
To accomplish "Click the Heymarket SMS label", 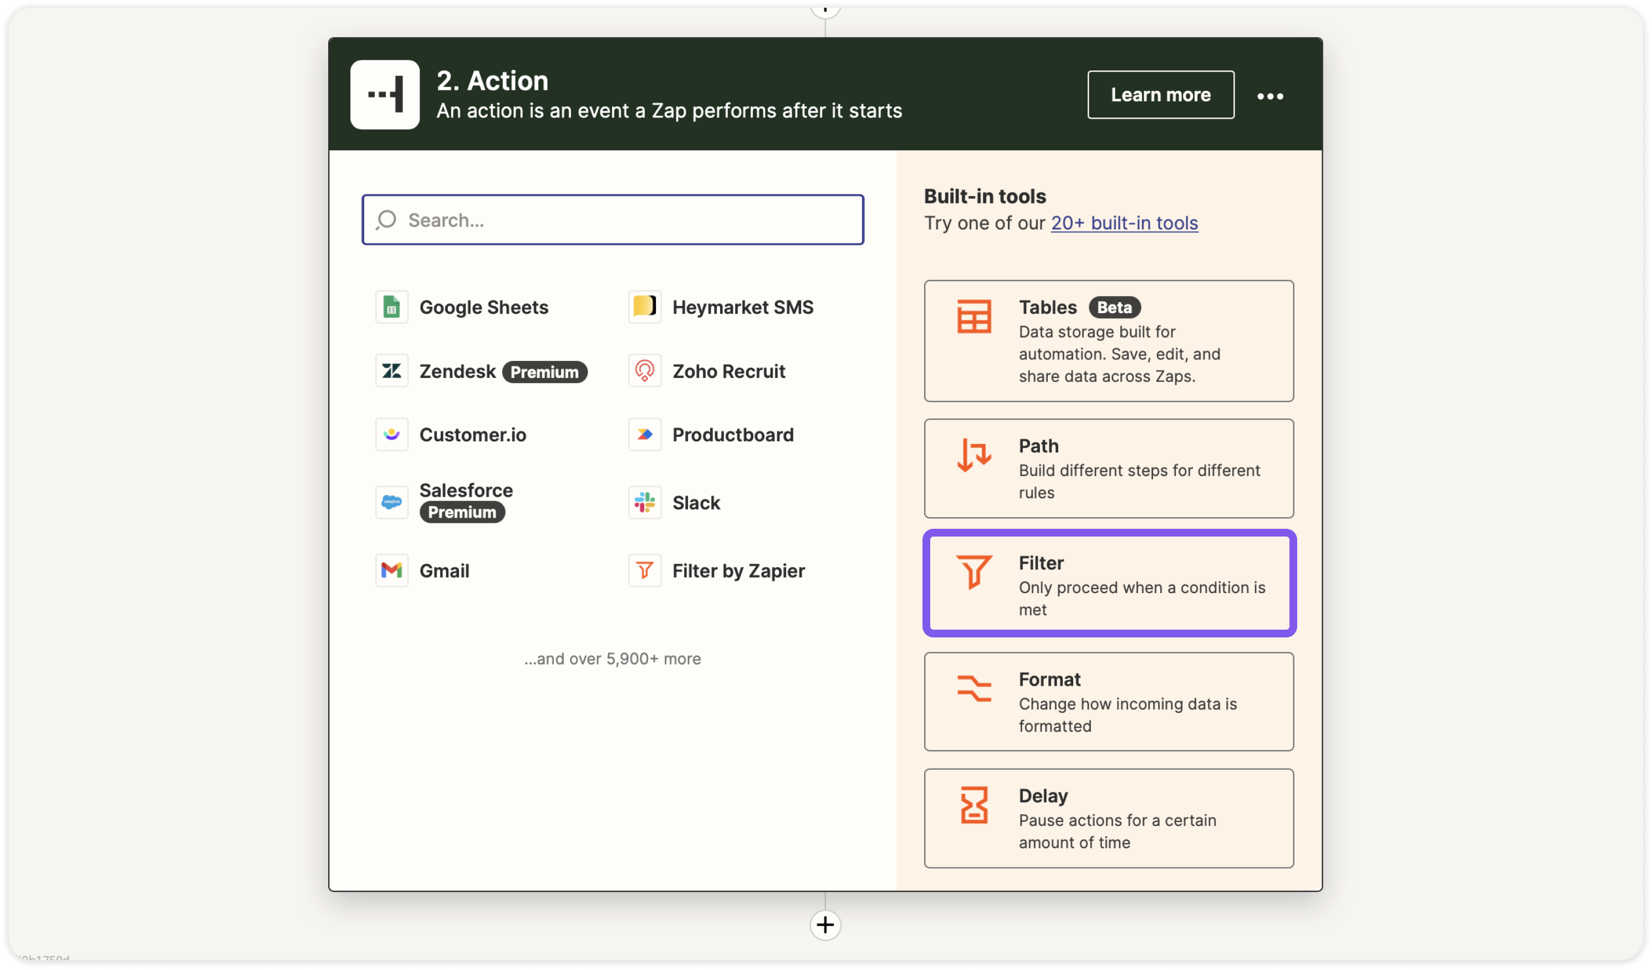I will [x=743, y=308].
